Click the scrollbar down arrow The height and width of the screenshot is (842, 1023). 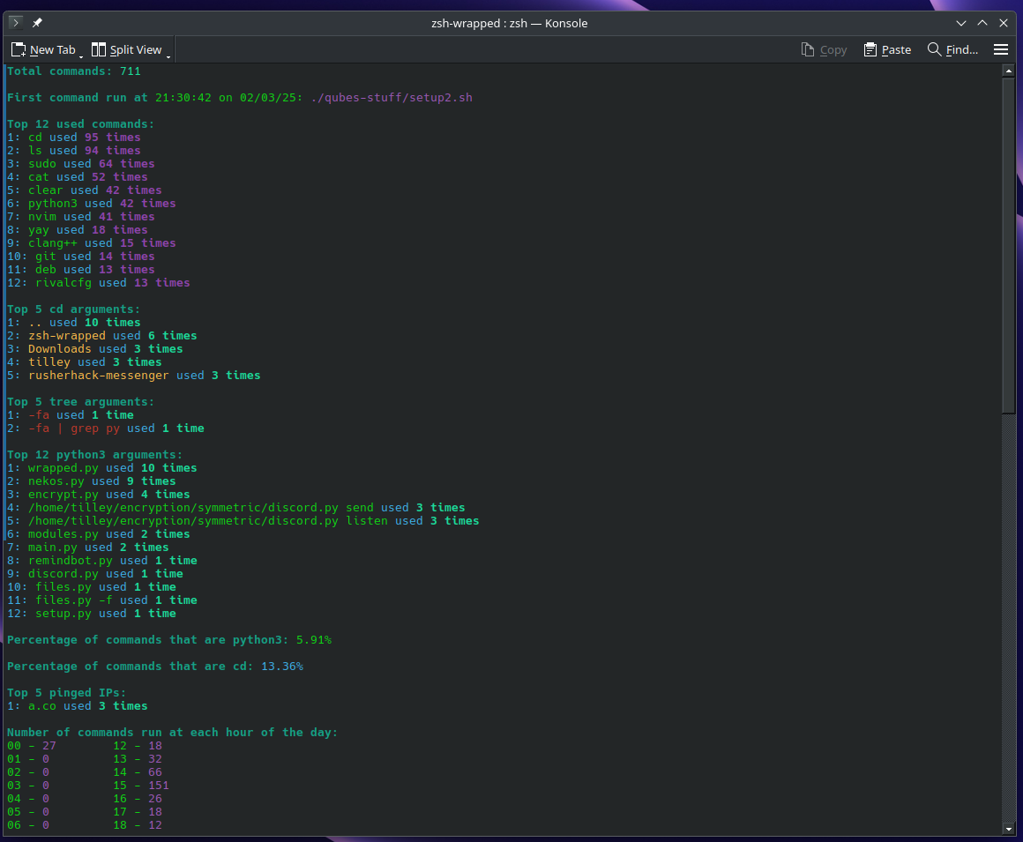click(x=1009, y=829)
